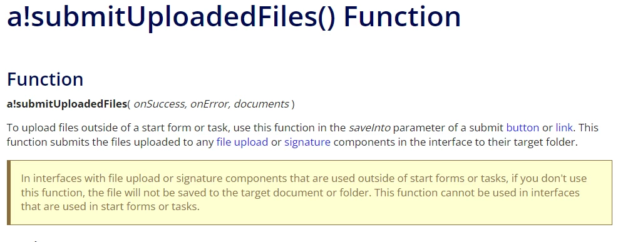Click the italic documents parameter name
The width and height of the screenshot is (618, 242).
point(261,104)
